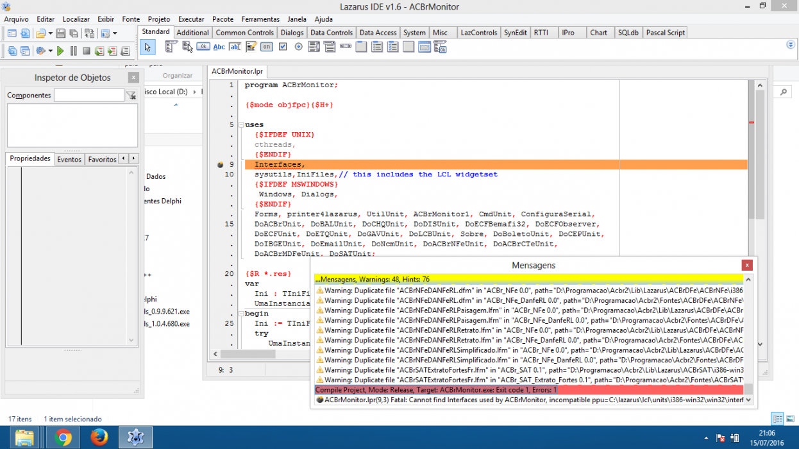
Task: Click the Fatal error message for ACBrMonitor.lpr
Action: 529,400
